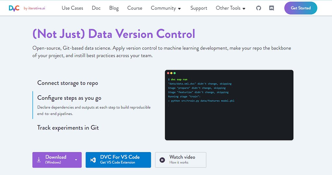
Task: Open the Support page
Action: [x=199, y=8]
